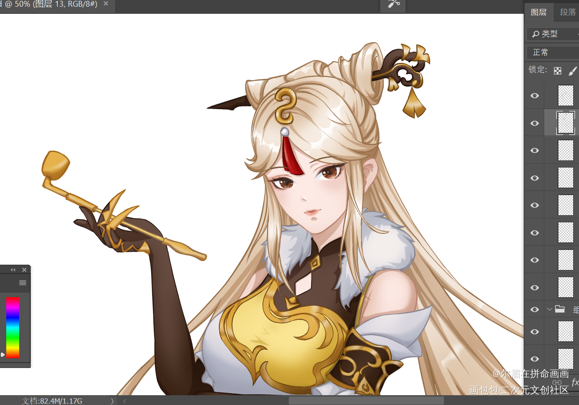
Task: Close the floating color panel
Action: [x=25, y=270]
